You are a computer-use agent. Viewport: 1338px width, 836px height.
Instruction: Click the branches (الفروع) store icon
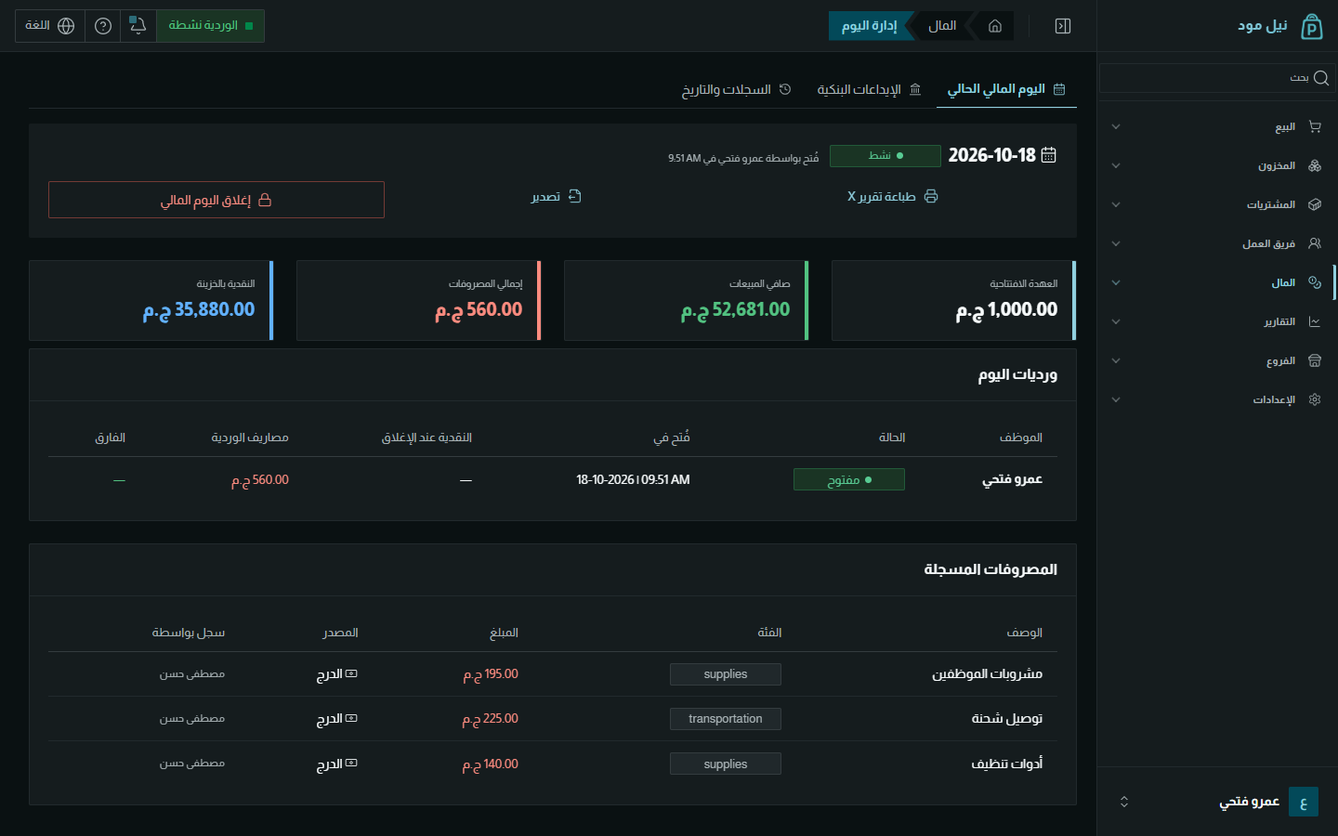pyautogui.click(x=1315, y=360)
